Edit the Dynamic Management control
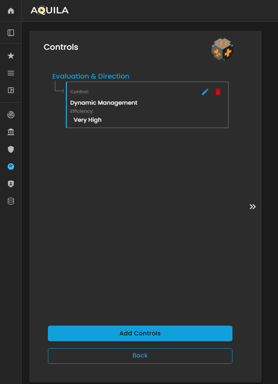 [x=205, y=92]
